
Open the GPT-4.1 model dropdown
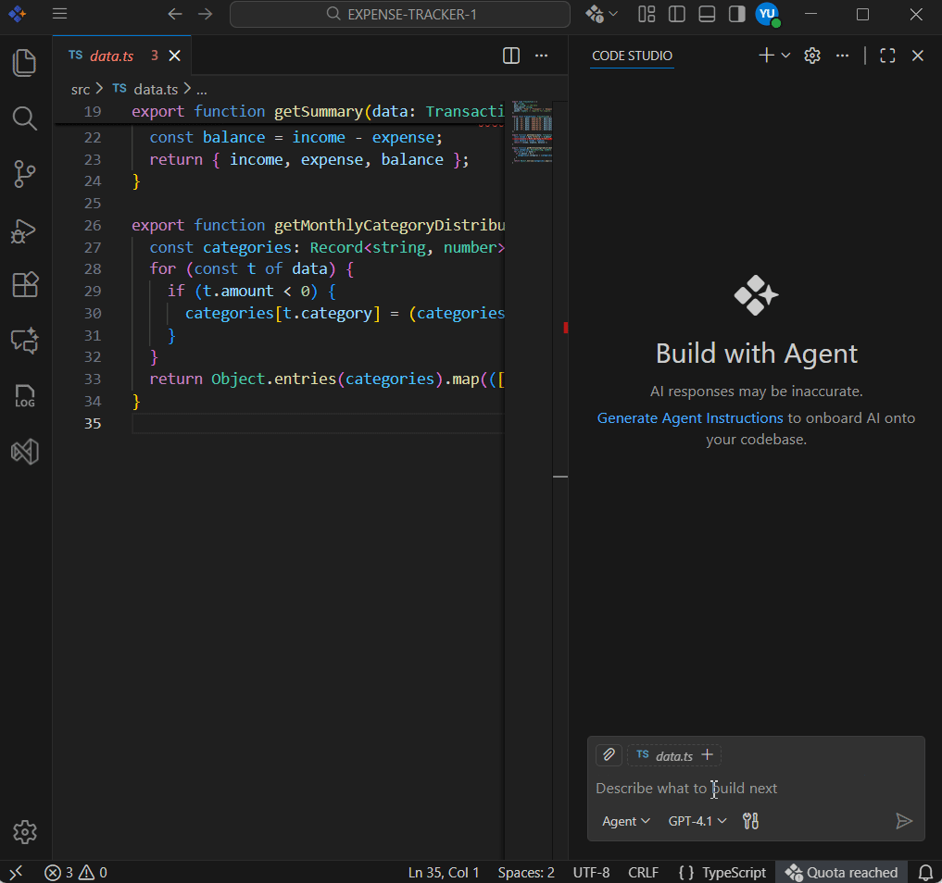(696, 821)
